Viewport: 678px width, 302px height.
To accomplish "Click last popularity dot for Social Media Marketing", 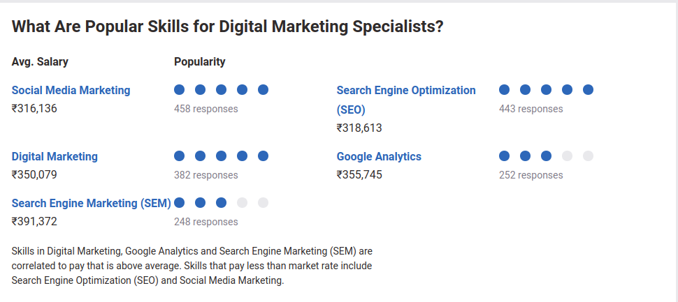I will click(x=263, y=90).
